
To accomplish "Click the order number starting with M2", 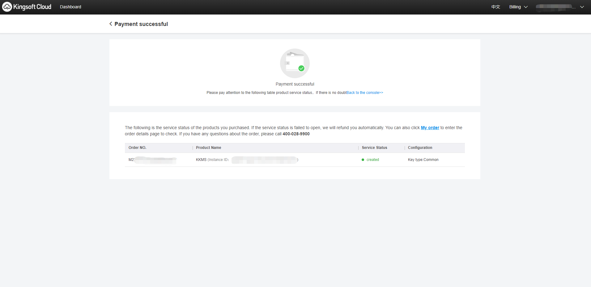I will tap(153, 160).
